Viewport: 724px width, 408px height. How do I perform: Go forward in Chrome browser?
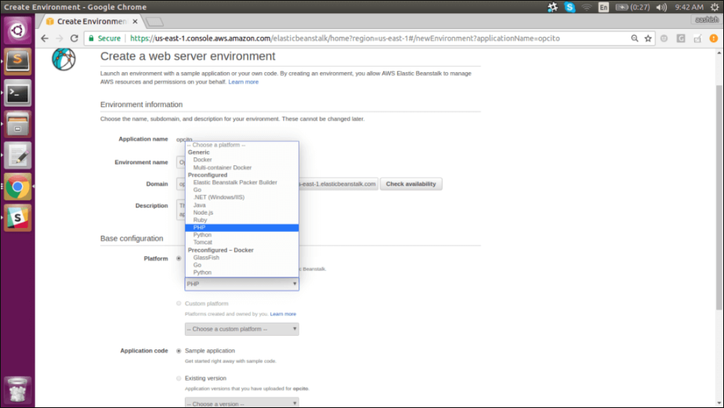coord(59,38)
